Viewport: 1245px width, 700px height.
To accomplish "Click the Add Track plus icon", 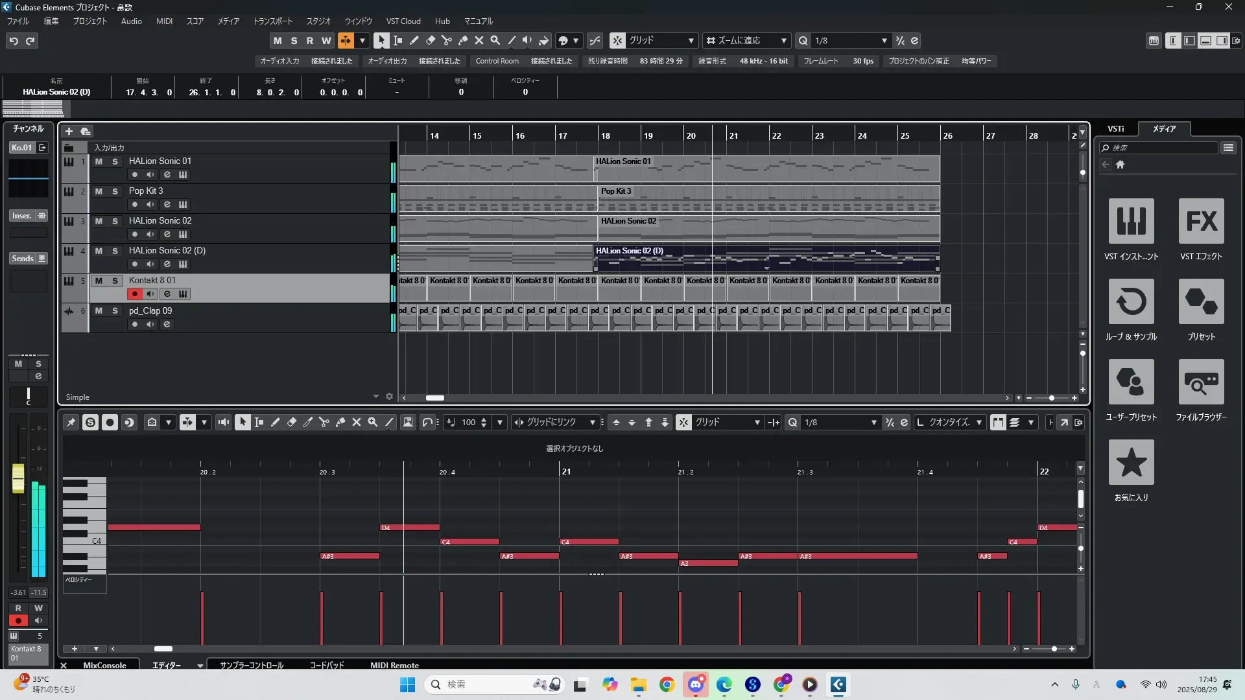I will tap(69, 131).
